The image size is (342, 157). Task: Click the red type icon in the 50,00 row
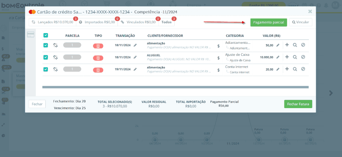98,46
